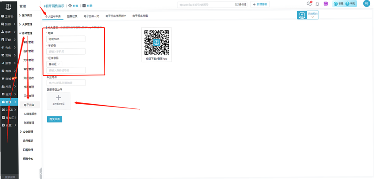The height and width of the screenshot is (179, 374).
Task: Click the 库房 icon in the sidebar
Action: [3, 86]
